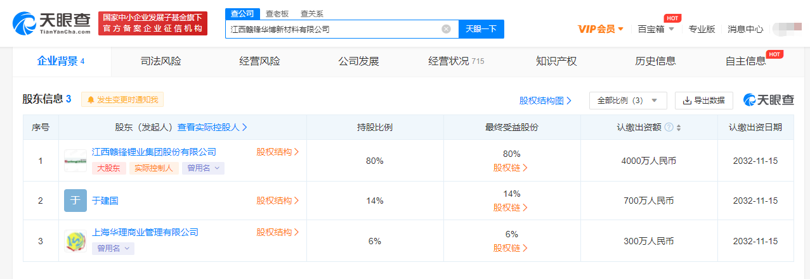Screen dimensions: 810x279
Task: Expand 曾用名 for 上海华理商业管理
Action: pyautogui.click(x=113, y=249)
